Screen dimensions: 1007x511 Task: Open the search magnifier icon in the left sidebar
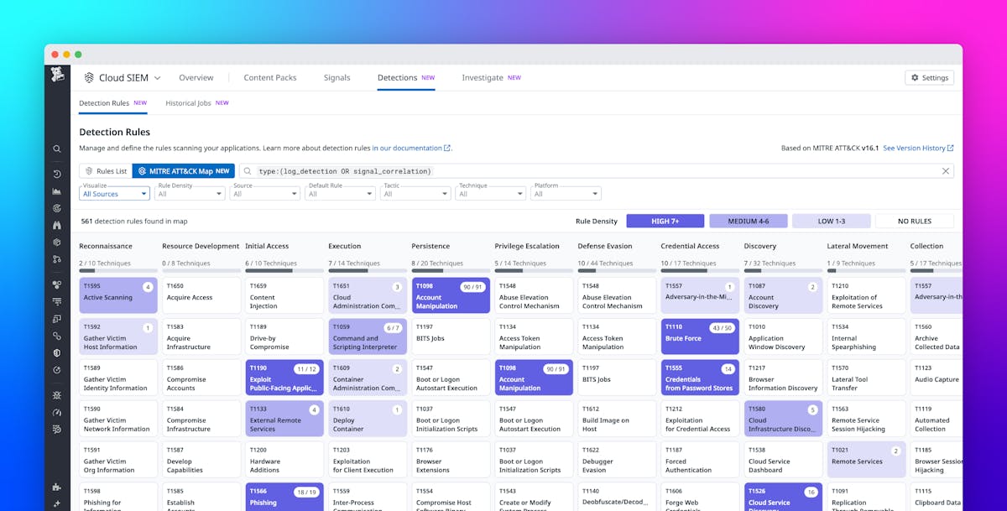click(x=57, y=149)
